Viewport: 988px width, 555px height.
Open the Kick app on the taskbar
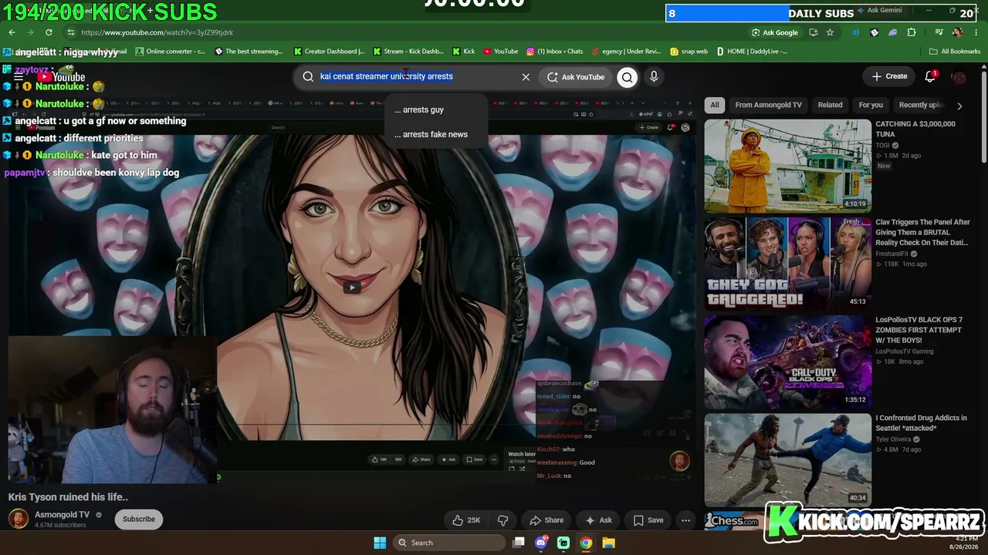point(563,543)
